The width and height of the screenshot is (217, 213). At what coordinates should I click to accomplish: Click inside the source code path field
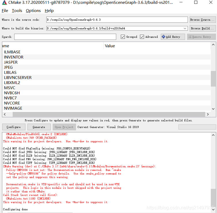(117, 20)
